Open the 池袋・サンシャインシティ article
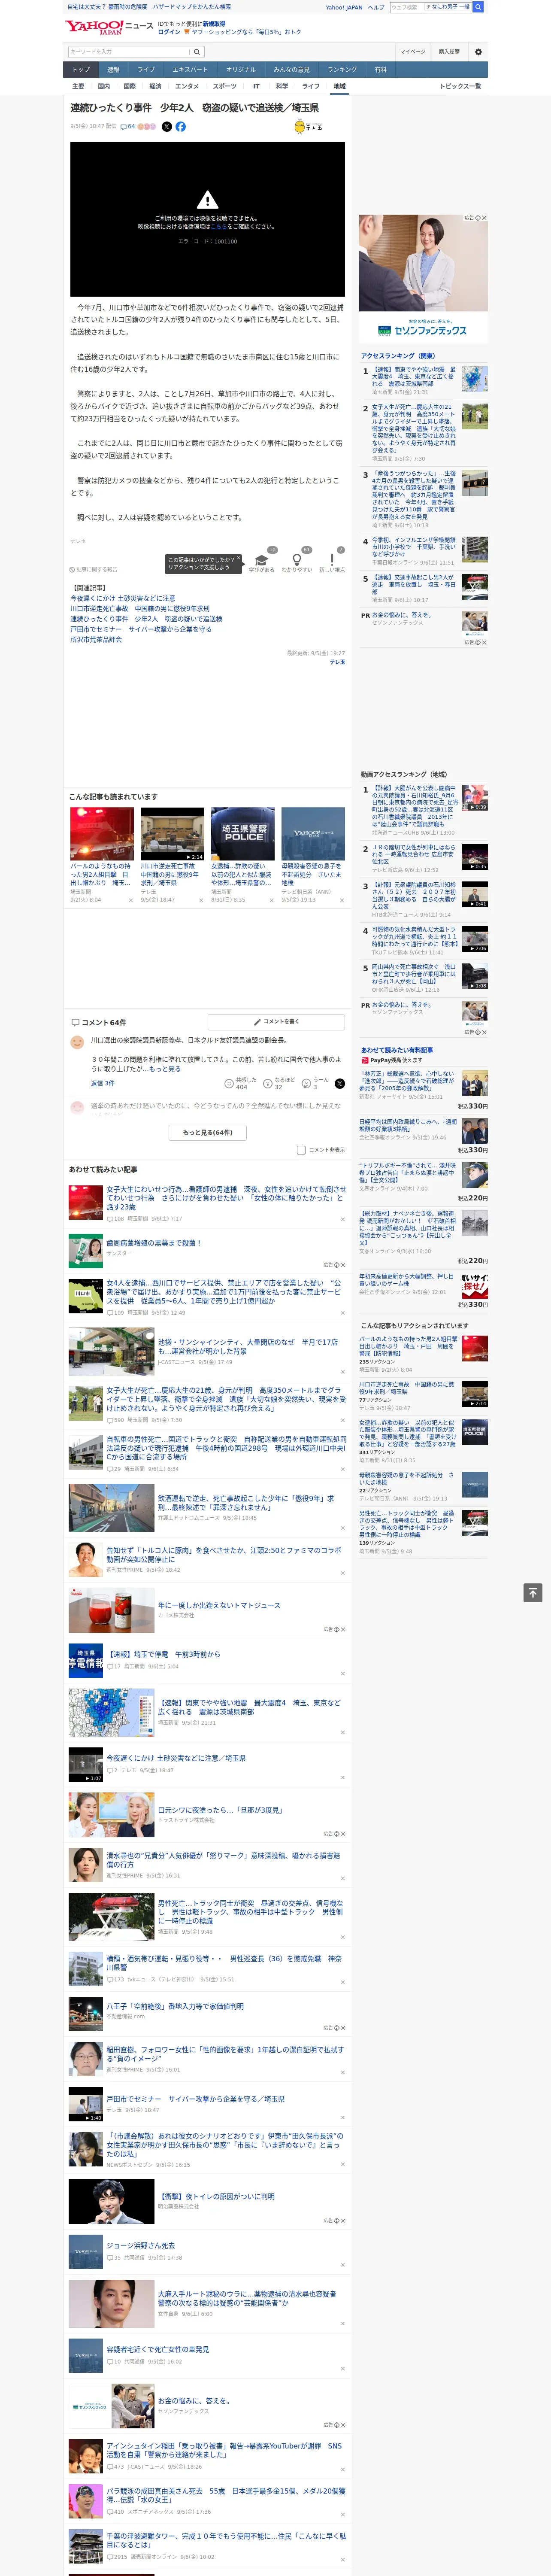Viewport: 551px width, 2576px height. point(248,1346)
